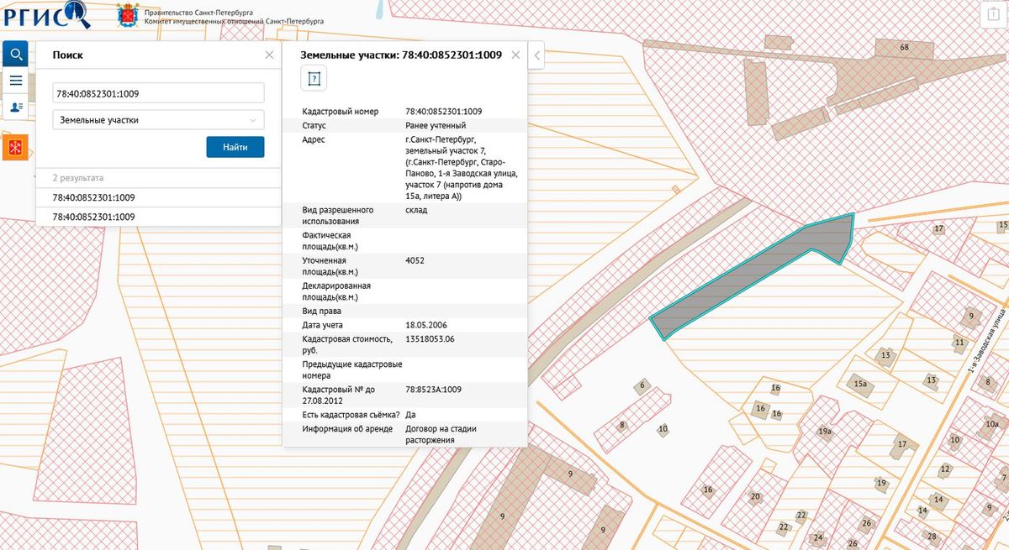Image resolution: width=1009 pixels, height=550 pixels.
Task: Close the Поиск search panel
Action: click(269, 55)
